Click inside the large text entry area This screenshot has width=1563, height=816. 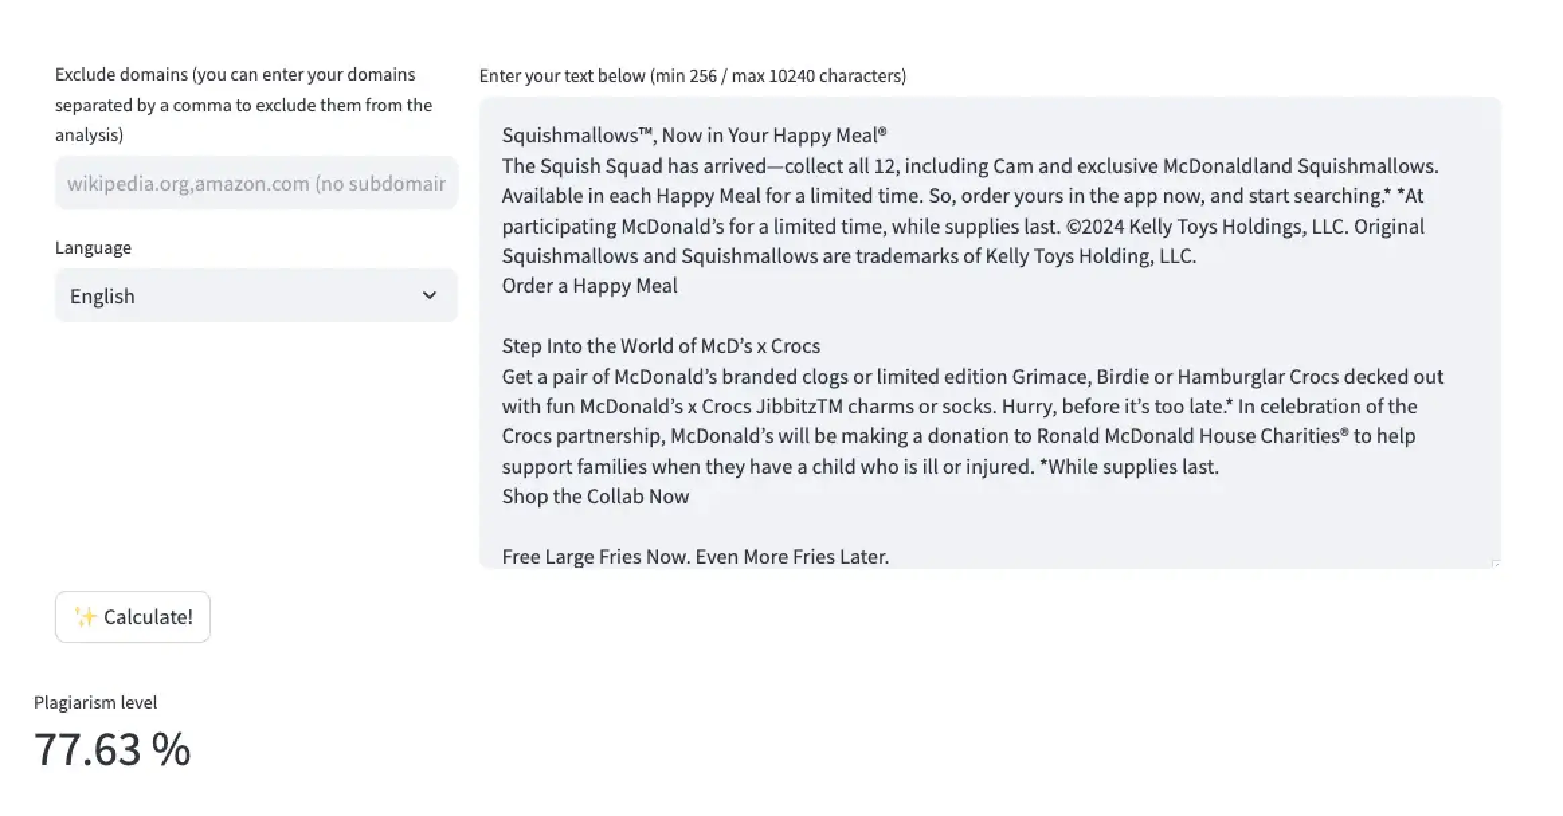point(990,333)
